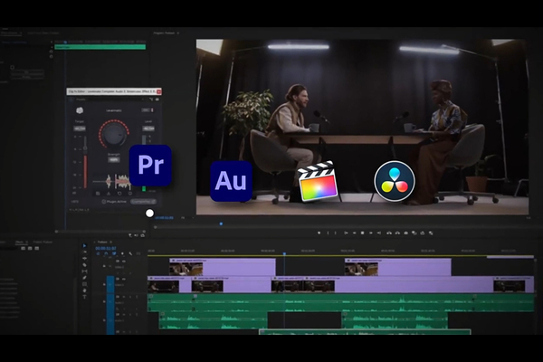Image resolution: width=543 pixels, height=362 pixels.
Task: Open the Target value dropdown in plugin
Action: 81,128
